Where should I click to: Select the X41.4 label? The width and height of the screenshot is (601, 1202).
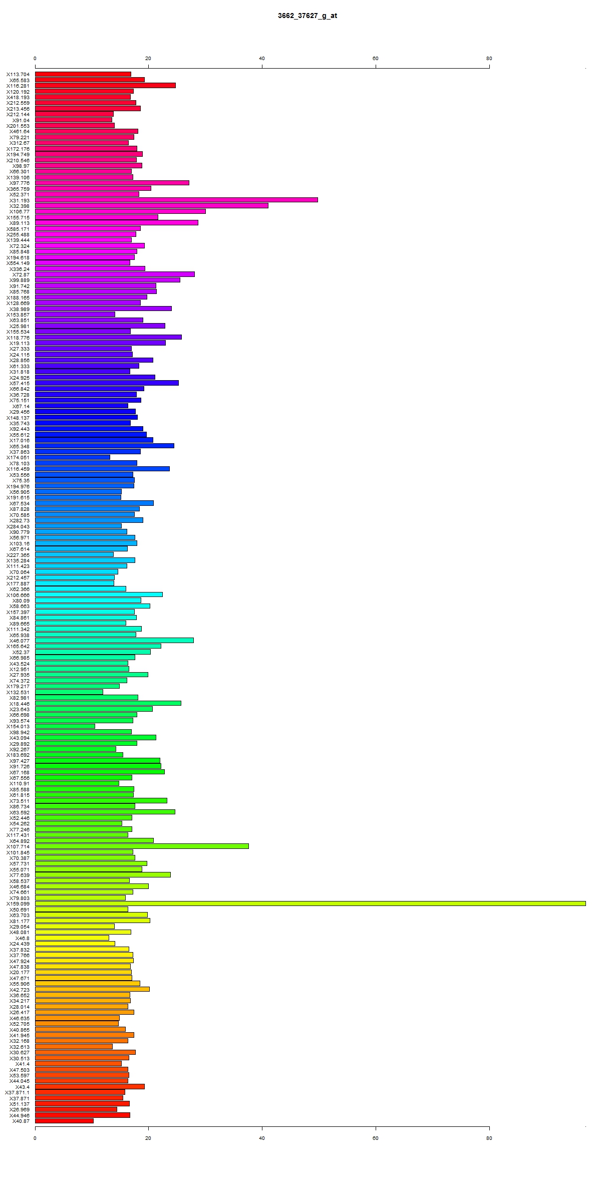(23, 1064)
